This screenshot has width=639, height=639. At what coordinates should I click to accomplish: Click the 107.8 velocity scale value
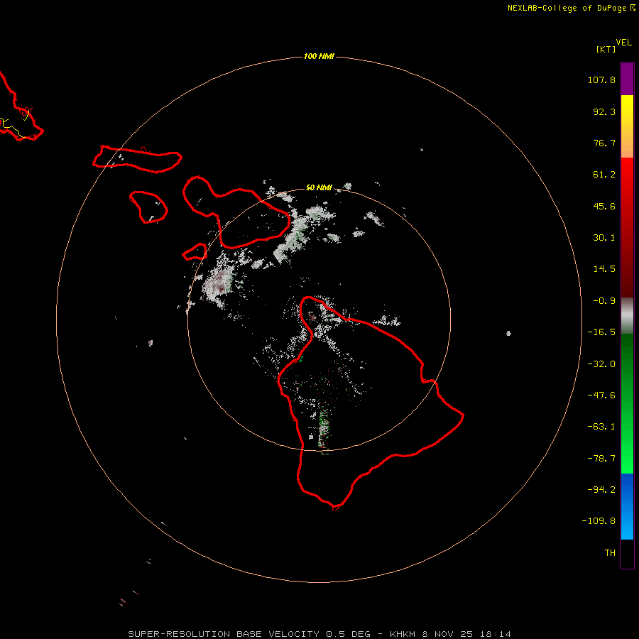click(601, 80)
